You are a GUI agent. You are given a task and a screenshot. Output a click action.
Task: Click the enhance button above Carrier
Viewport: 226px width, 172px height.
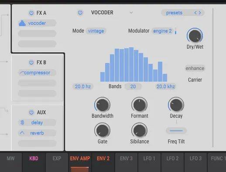coord(195,68)
